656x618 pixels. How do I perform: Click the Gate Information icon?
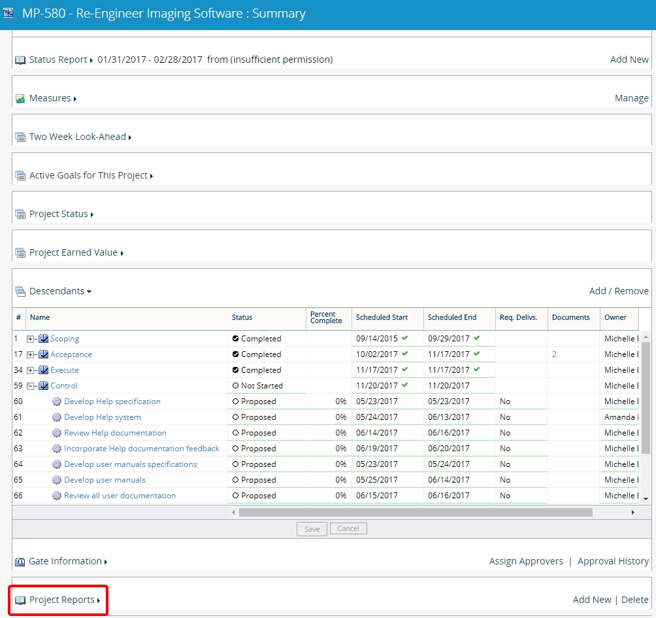point(19,561)
